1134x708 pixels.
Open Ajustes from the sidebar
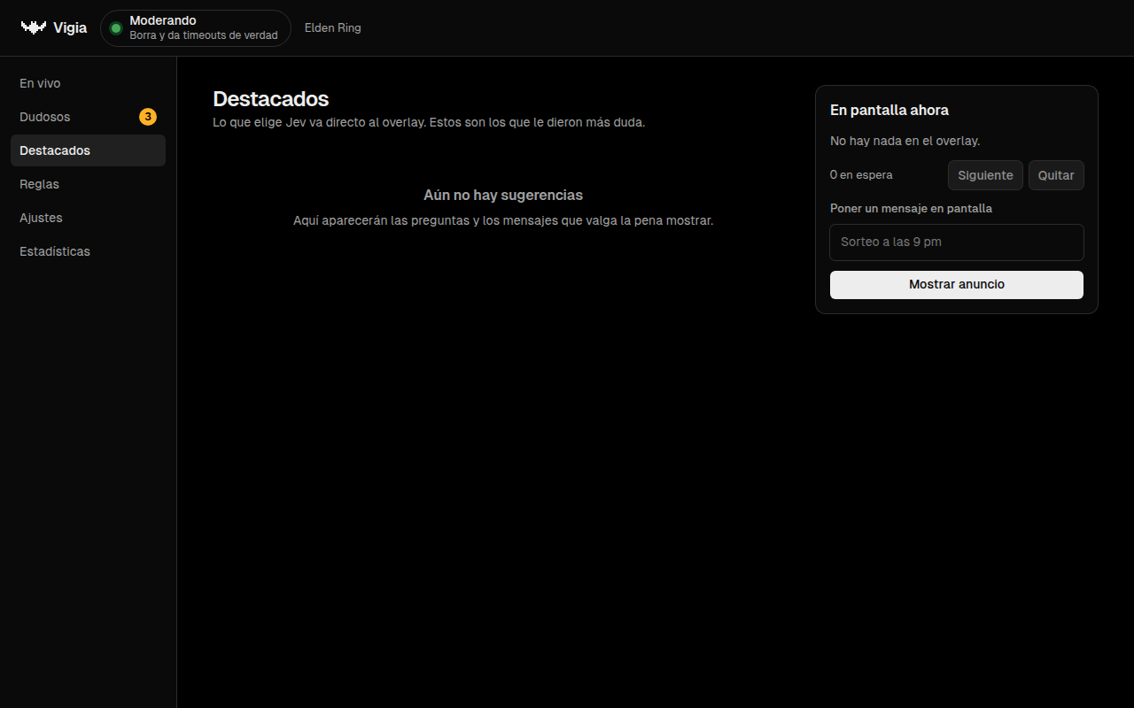coord(88,218)
